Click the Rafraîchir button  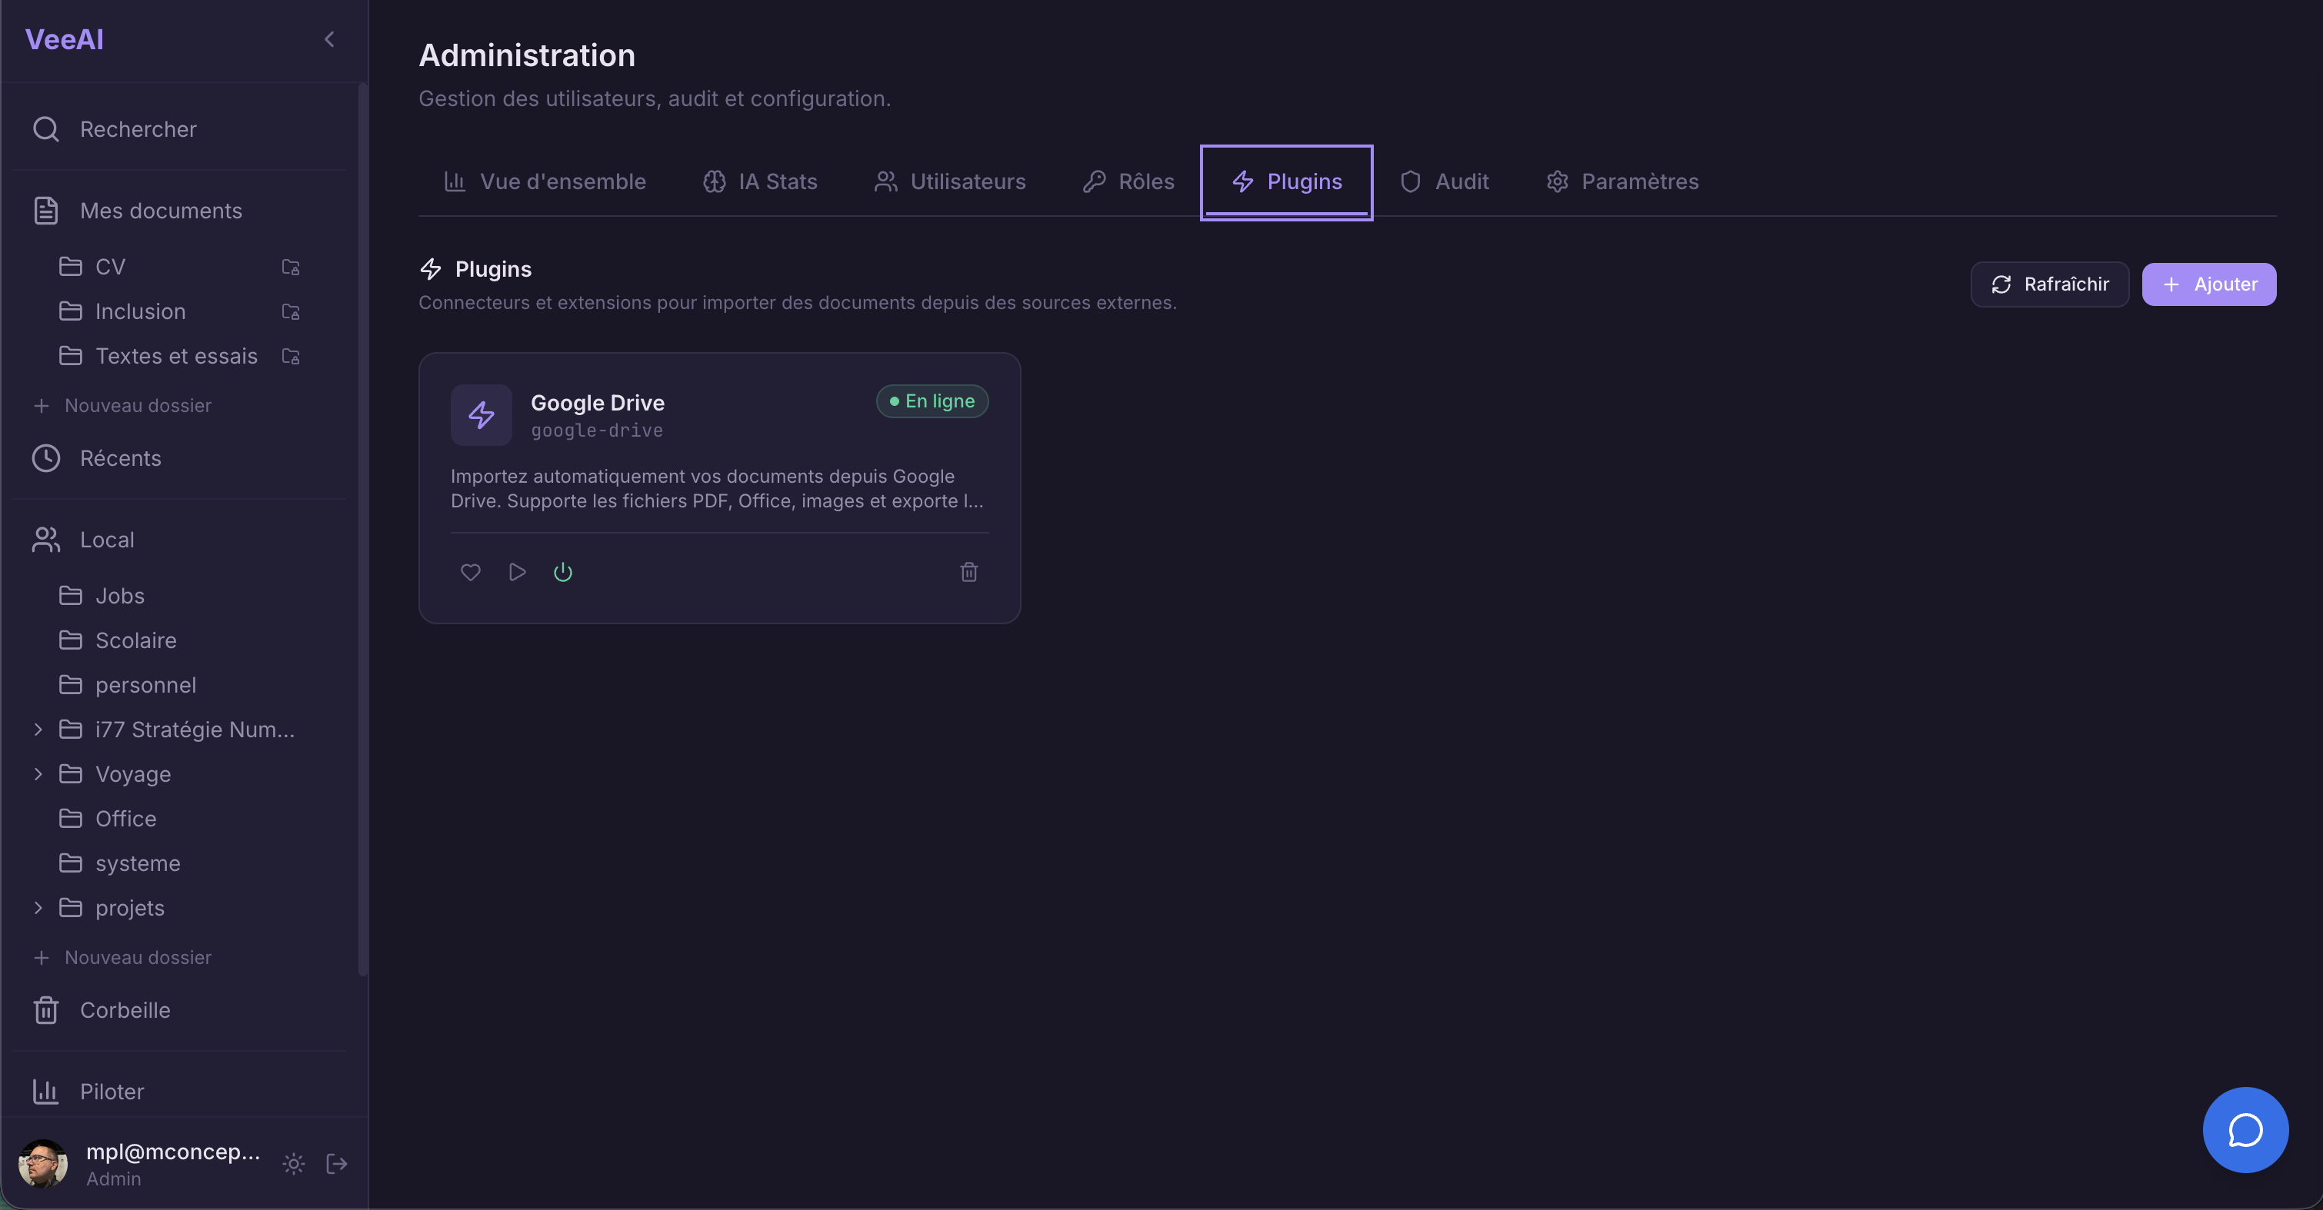point(2049,284)
